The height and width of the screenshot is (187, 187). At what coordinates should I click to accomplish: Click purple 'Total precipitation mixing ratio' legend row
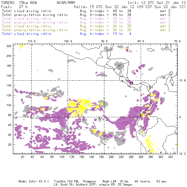[35, 22]
